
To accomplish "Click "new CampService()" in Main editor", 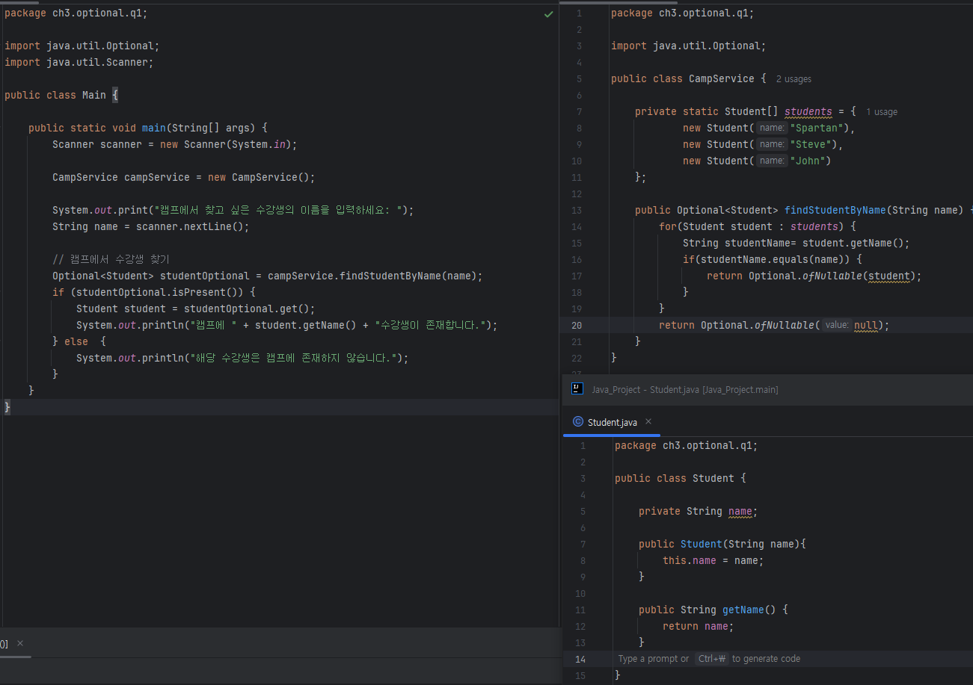I will (259, 177).
